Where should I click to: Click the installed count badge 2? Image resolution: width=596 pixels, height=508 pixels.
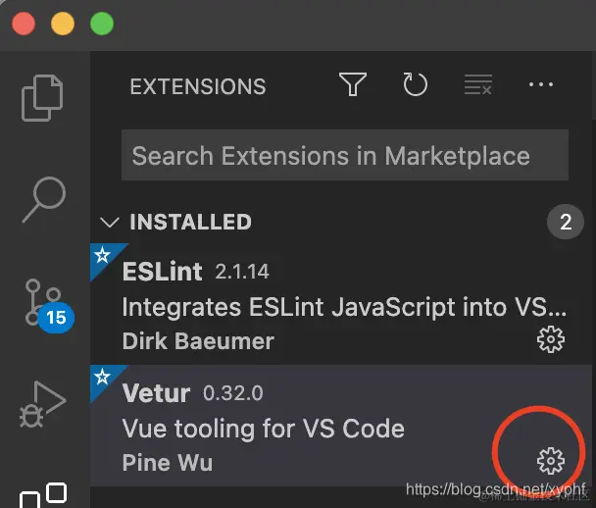(566, 223)
